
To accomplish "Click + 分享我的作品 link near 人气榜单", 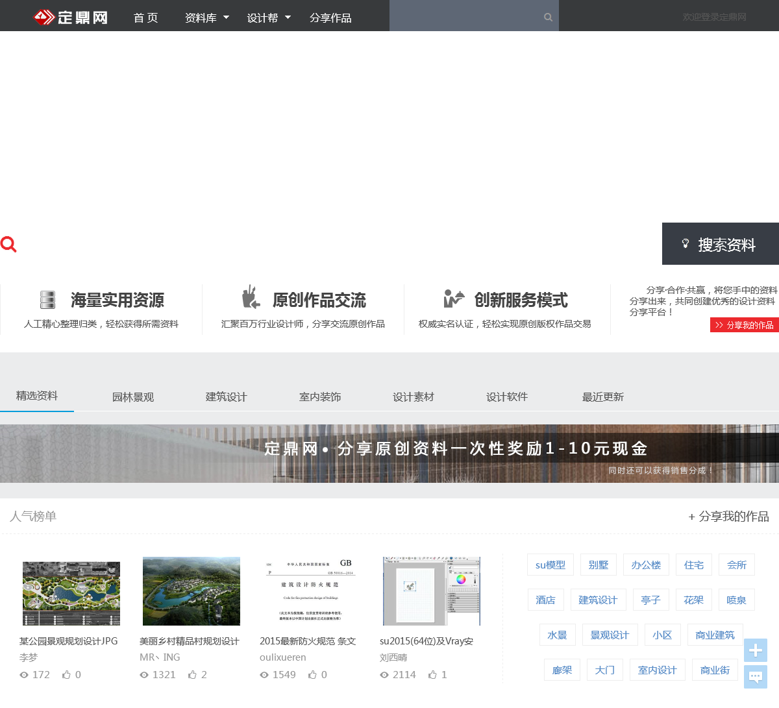I will [728, 517].
